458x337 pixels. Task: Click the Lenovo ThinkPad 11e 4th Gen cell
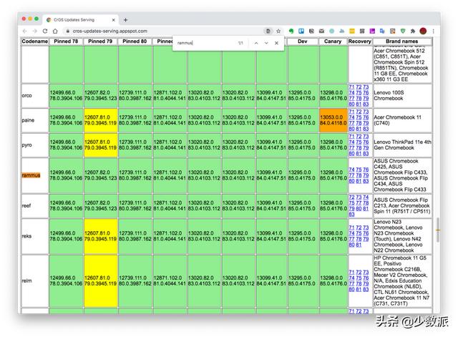[x=402, y=145]
